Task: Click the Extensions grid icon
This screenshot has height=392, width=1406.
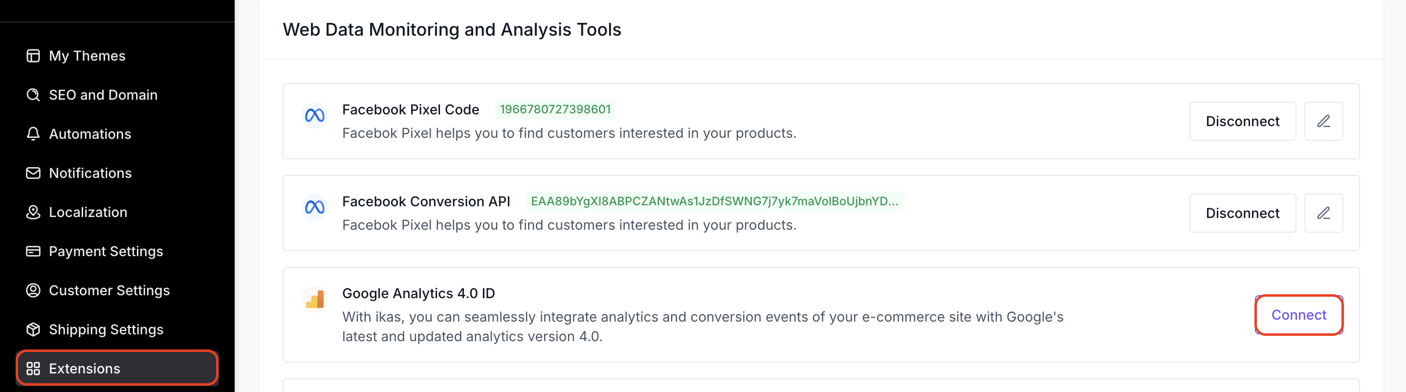Action: [x=33, y=369]
